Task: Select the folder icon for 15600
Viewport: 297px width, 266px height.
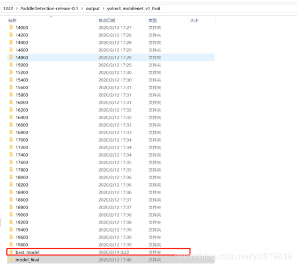Action: pyautogui.click(x=11, y=87)
